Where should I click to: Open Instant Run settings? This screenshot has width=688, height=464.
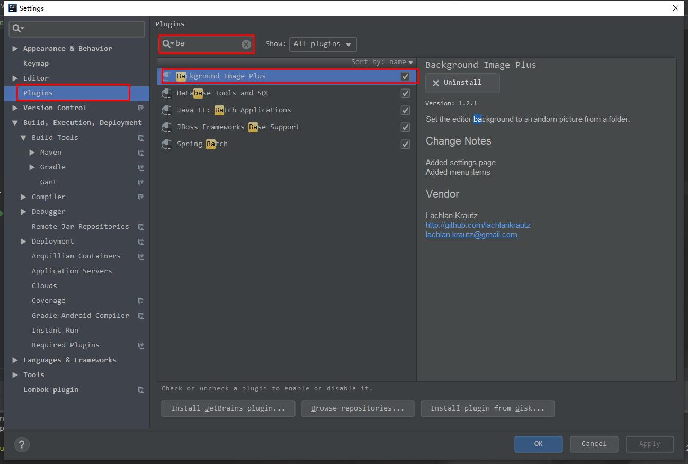click(55, 330)
